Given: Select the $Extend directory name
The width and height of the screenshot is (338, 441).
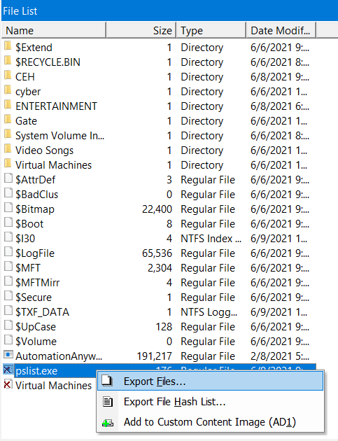Looking at the screenshot, I should pos(34,48).
